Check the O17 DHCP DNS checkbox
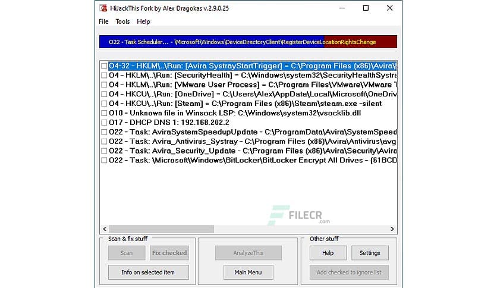The width and height of the screenshot is (497, 288). click(x=104, y=123)
